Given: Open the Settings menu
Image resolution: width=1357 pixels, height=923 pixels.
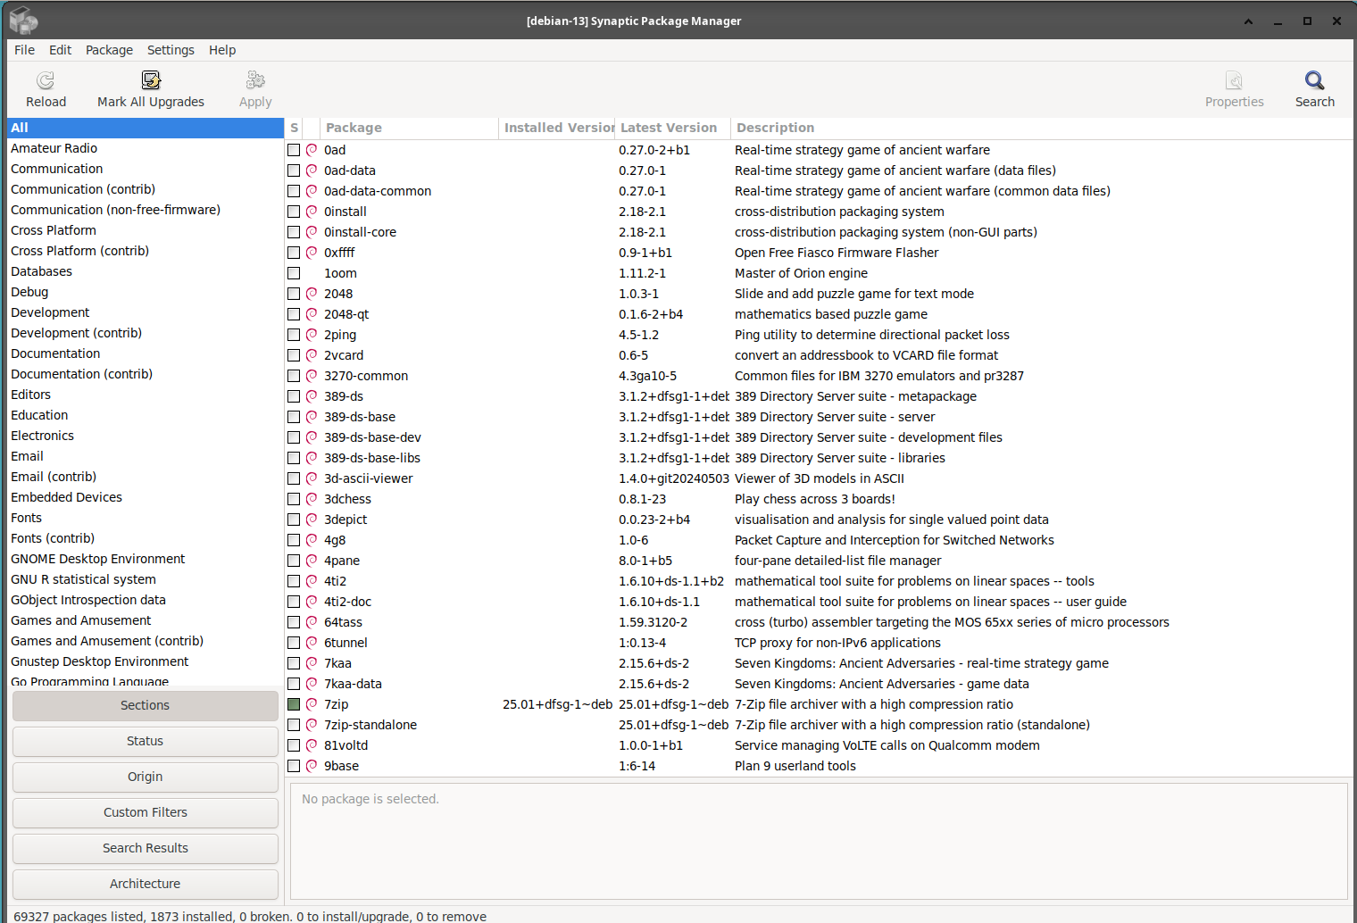Looking at the screenshot, I should [x=171, y=50].
